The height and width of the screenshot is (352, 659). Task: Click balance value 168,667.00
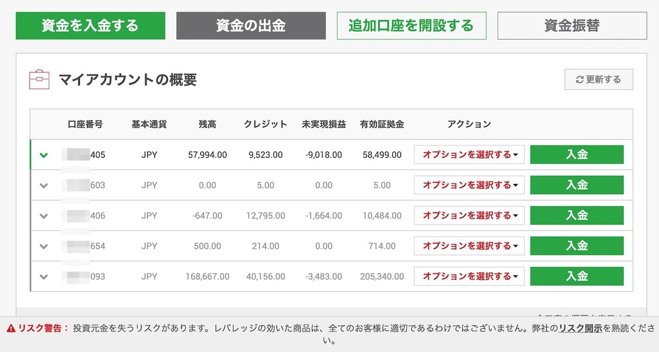(208, 276)
